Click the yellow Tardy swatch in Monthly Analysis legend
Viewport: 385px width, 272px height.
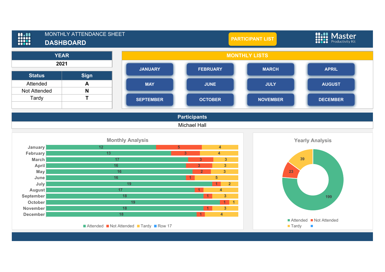(138, 226)
